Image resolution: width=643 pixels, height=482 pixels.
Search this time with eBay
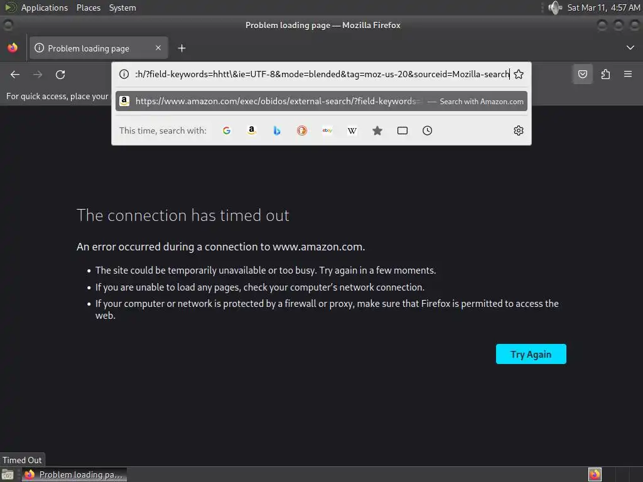pos(327,131)
